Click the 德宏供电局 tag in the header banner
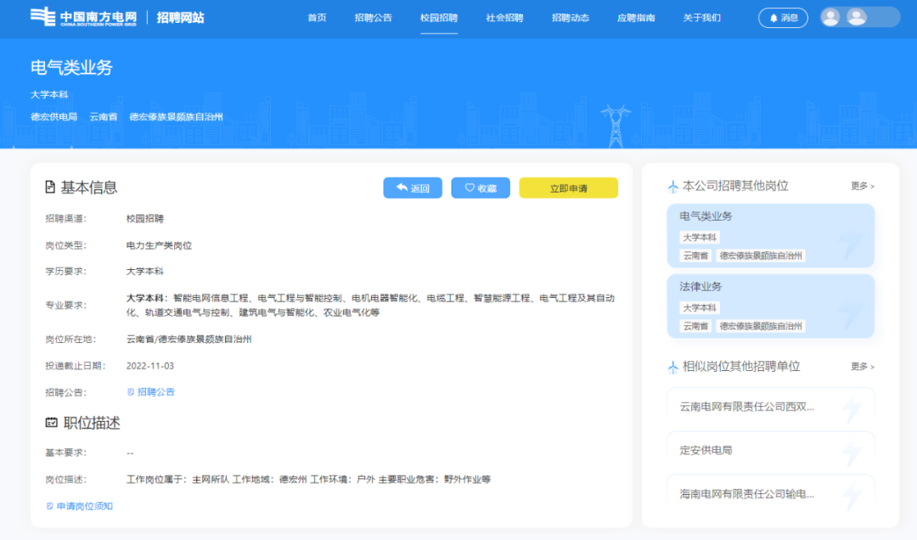The width and height of the screenshot is (917, 540). coord(53,117)
